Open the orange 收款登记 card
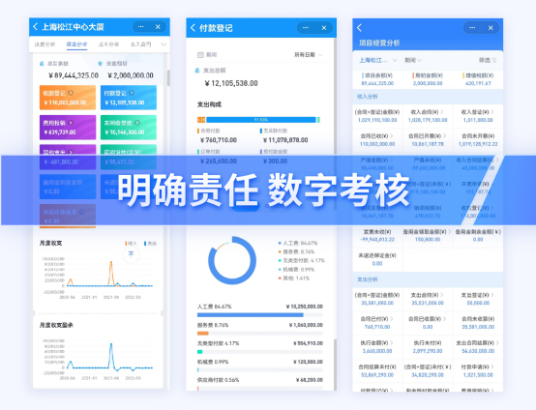This screenshot has height=410, width=536. pos(68,98)
